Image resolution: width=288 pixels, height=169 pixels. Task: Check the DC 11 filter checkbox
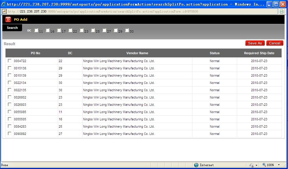pos(36,30)
